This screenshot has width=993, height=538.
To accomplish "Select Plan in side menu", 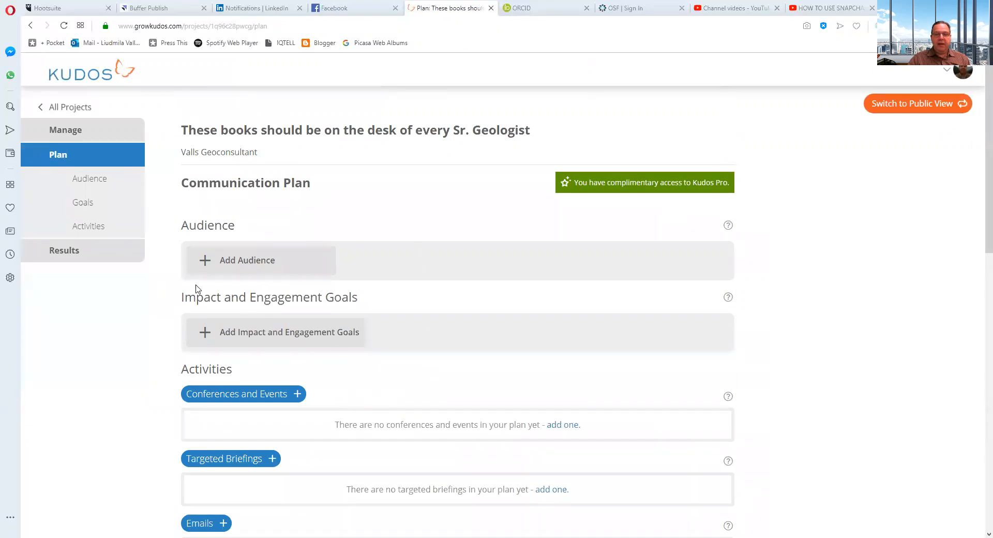I will click(x=83, y=155).
